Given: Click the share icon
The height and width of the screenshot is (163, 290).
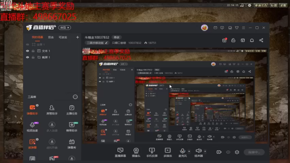Looking at the screenshot, I should tap(261, 40).
